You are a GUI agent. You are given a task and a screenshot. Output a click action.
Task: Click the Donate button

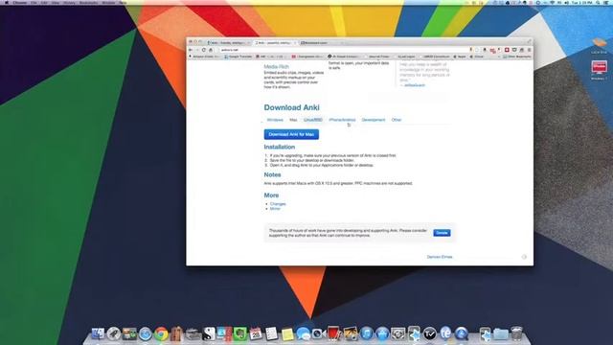pos(442,233)
